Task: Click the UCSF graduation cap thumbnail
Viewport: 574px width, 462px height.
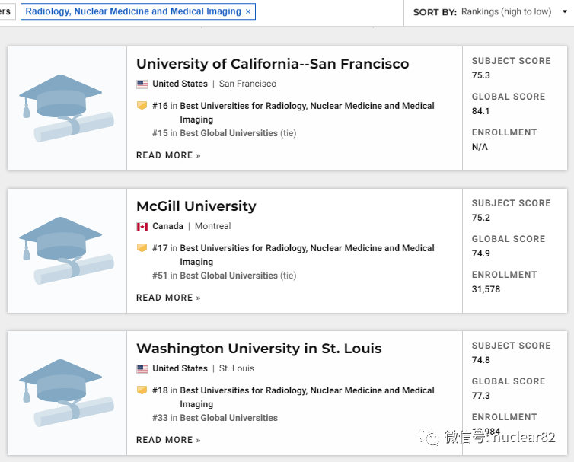Action: click(67, 108)
